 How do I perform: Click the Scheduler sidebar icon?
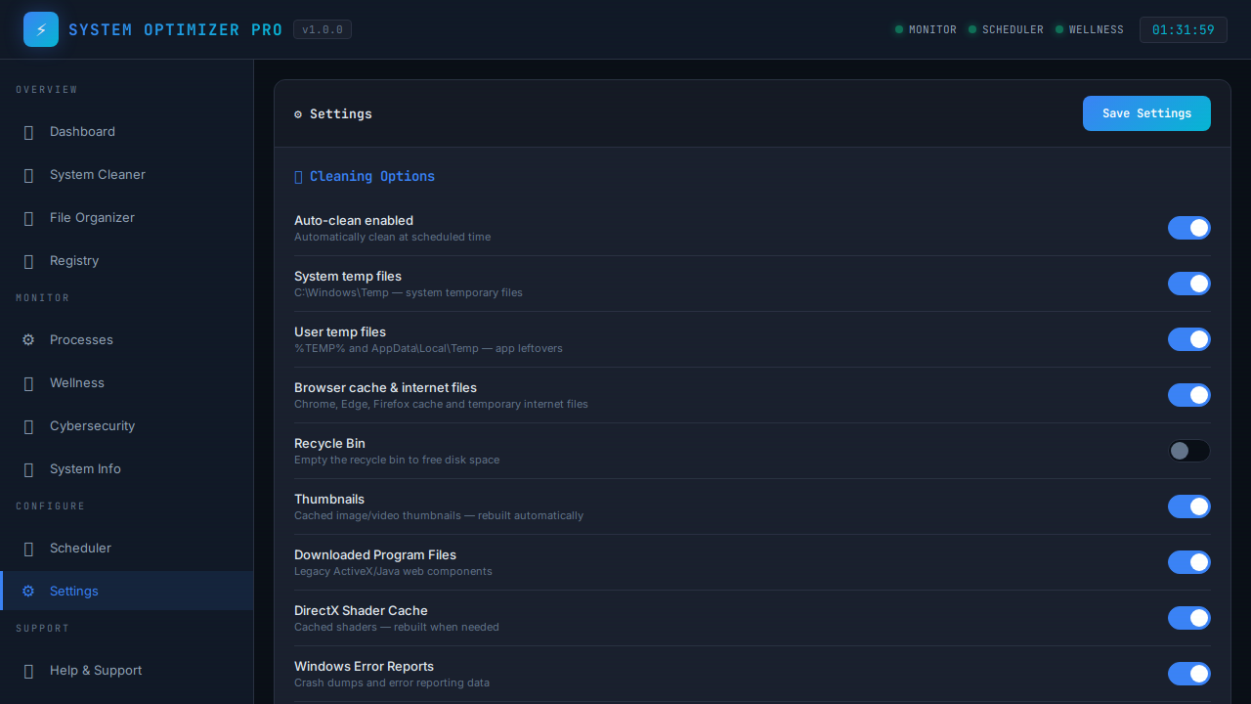tap(28, 549)
